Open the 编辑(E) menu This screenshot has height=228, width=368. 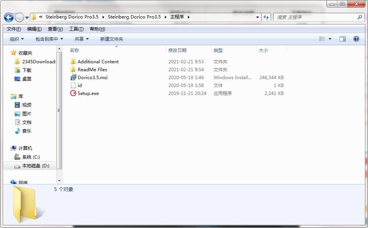(34, 29)
